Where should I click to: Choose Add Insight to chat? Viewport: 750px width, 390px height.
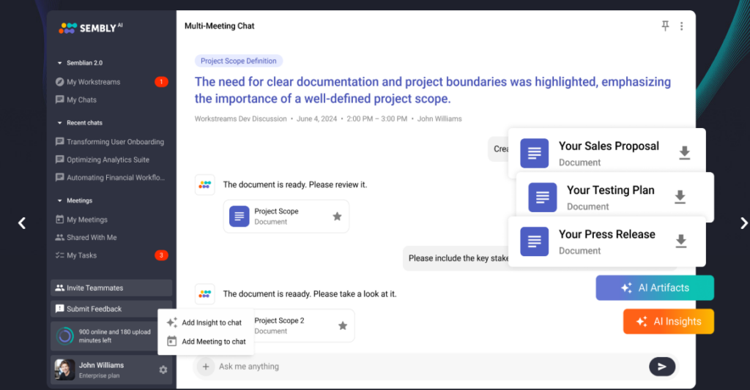206,323
